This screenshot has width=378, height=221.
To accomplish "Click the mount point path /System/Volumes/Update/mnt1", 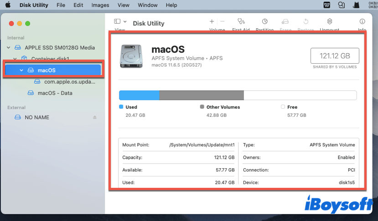I will click(202, 145).
